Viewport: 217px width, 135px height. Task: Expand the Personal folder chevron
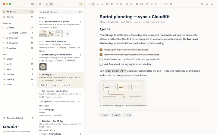tap(4, 38)
